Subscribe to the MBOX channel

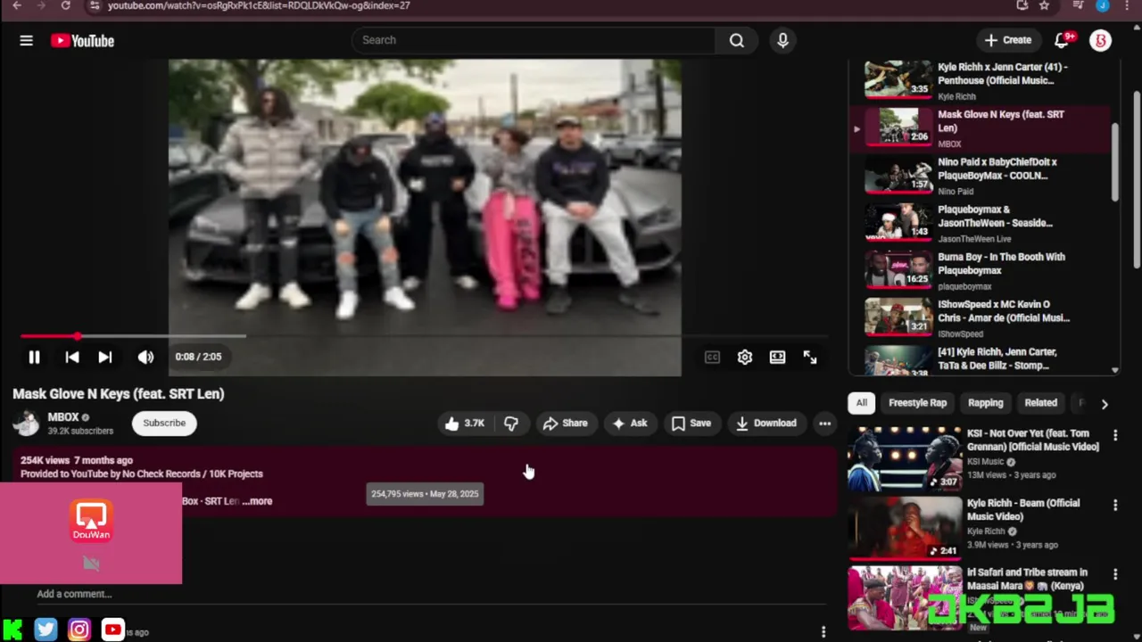click(164, 423)
